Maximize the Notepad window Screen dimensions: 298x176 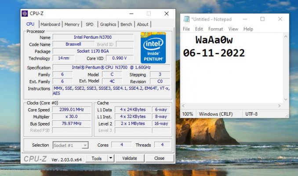(x=262, y=19)
